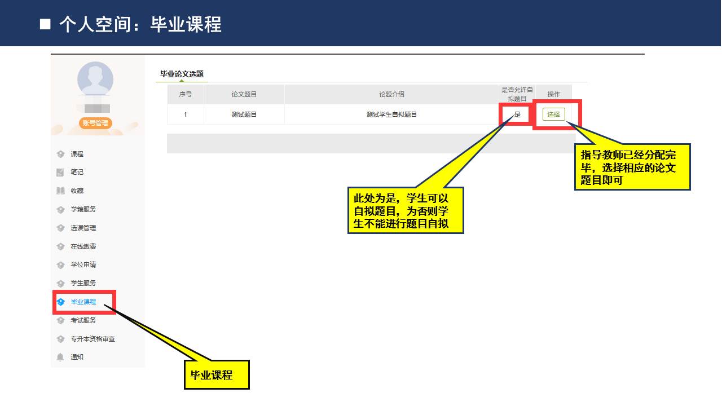The image size is (722, 406).
Task: Click the 考试服务 sidebar icon
Action: pos(60,320)
